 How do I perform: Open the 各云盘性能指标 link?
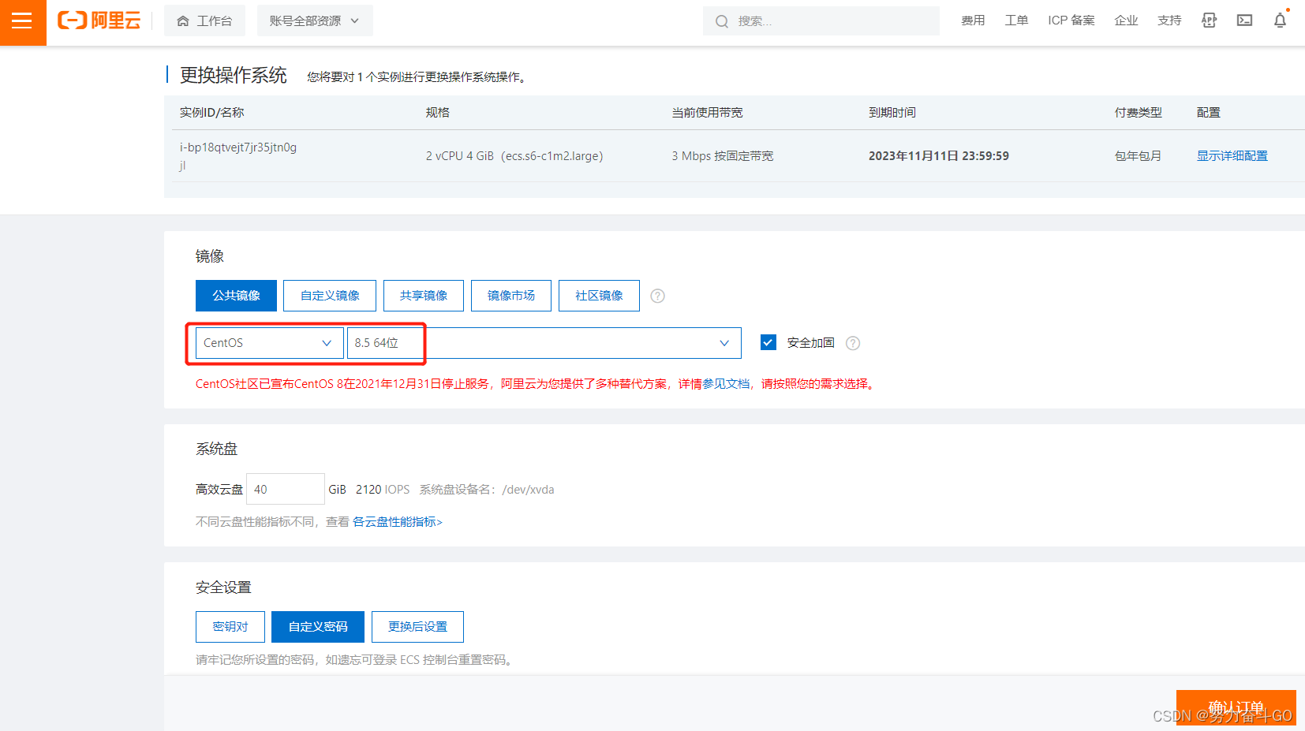pos(397,522)
